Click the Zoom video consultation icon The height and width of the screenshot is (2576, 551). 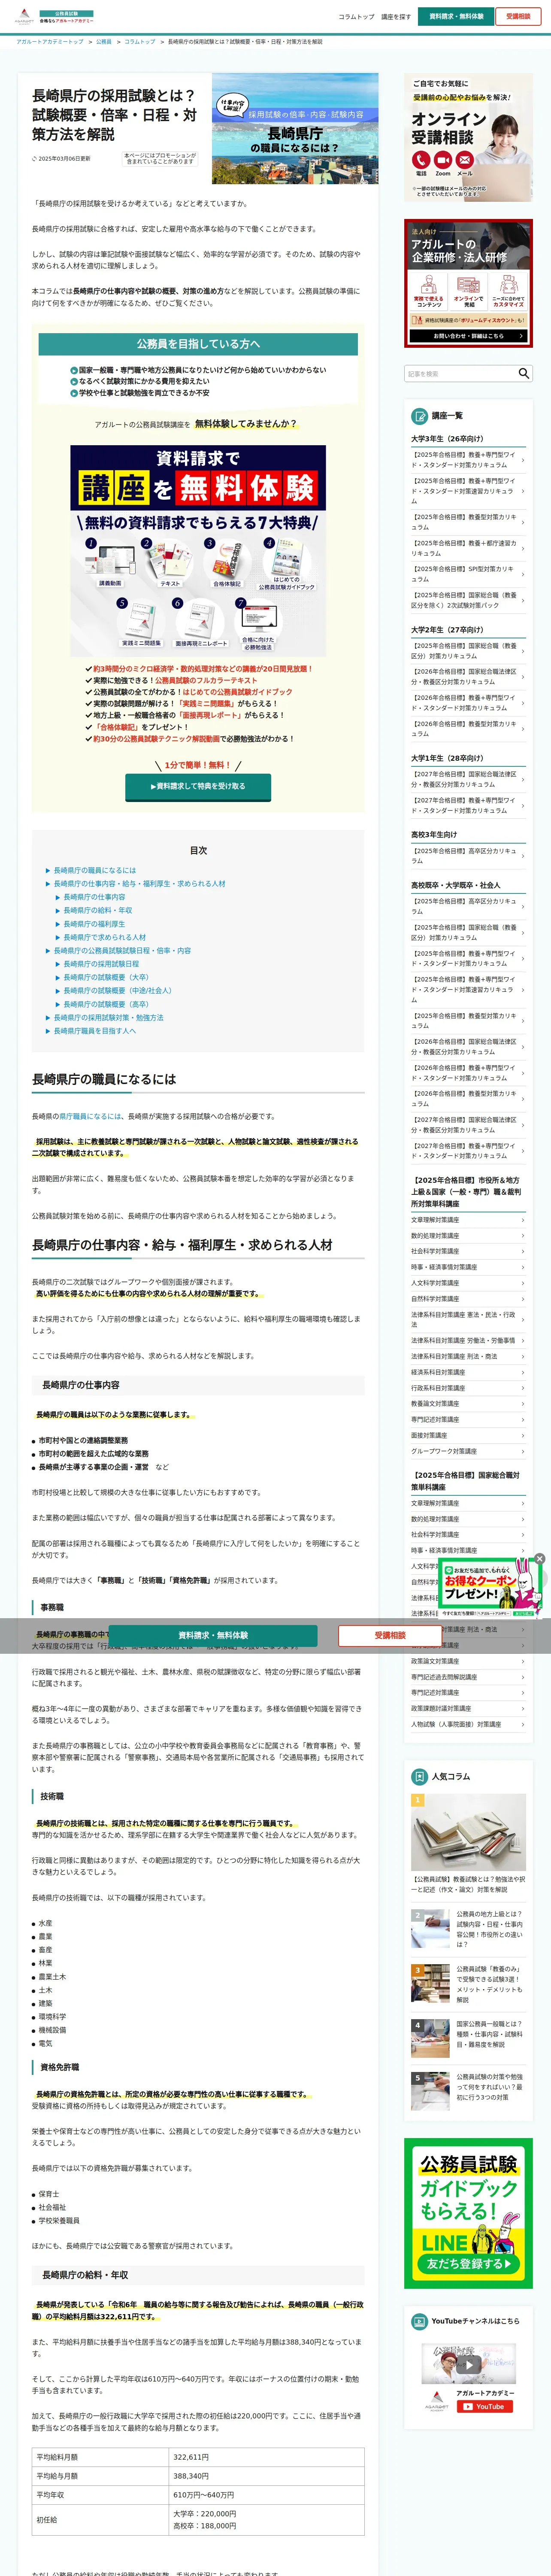tap(443, 160)
